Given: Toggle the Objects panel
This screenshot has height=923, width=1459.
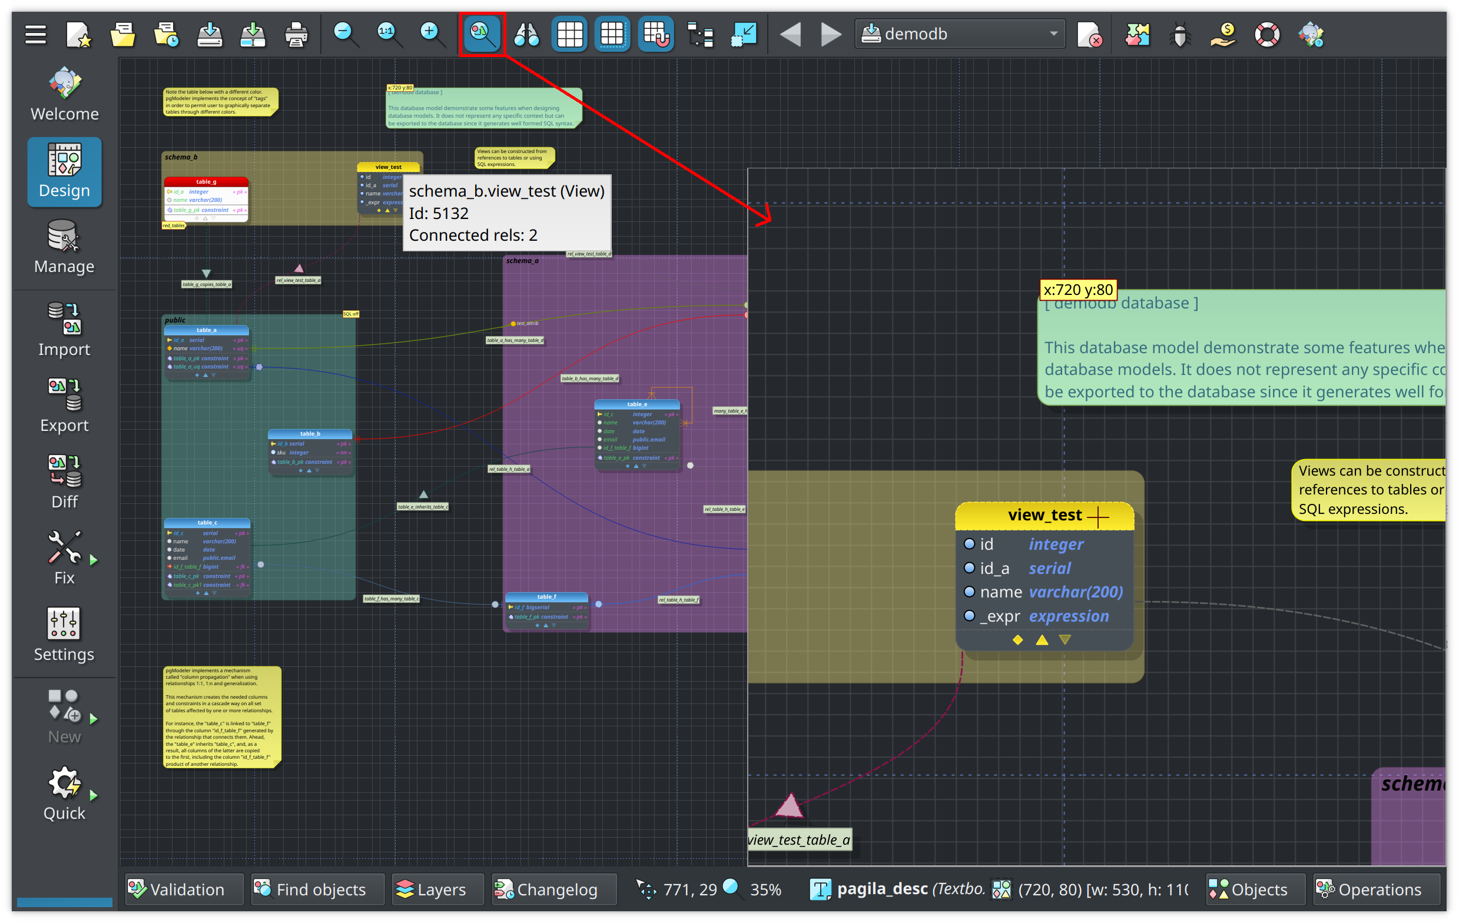Looking at the screenshot, I should tap(1255, 889).
